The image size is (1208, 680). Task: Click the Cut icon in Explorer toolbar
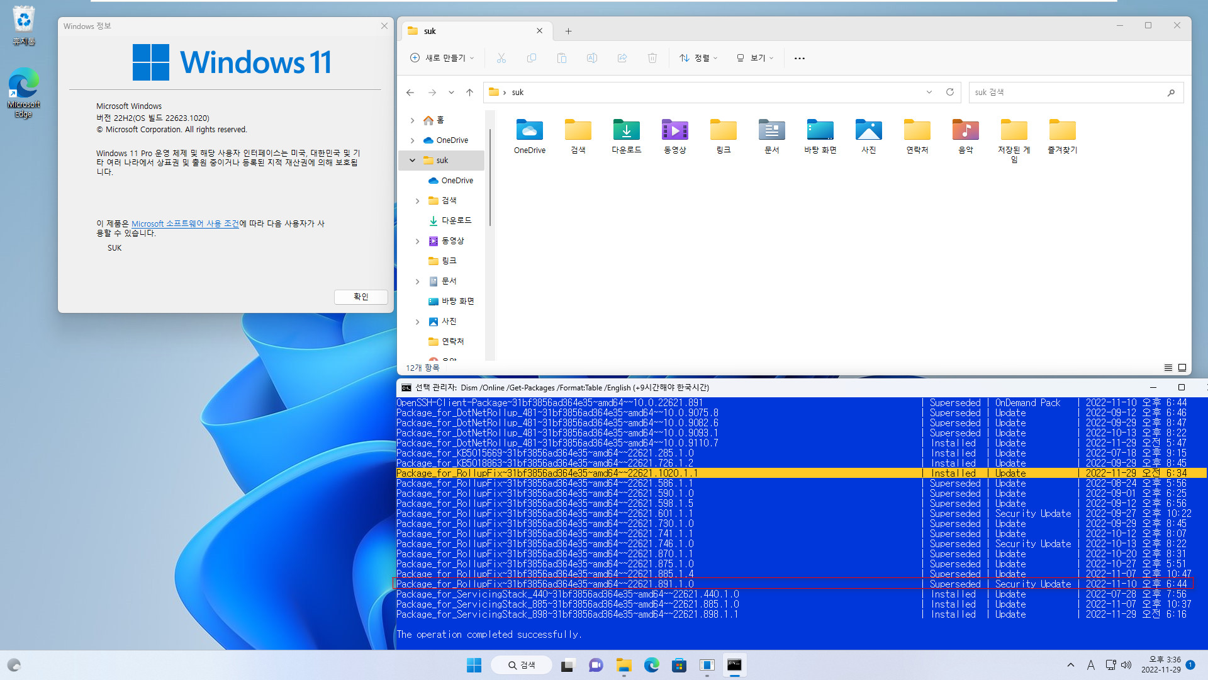pyautogui.click(x=501, y=58)
